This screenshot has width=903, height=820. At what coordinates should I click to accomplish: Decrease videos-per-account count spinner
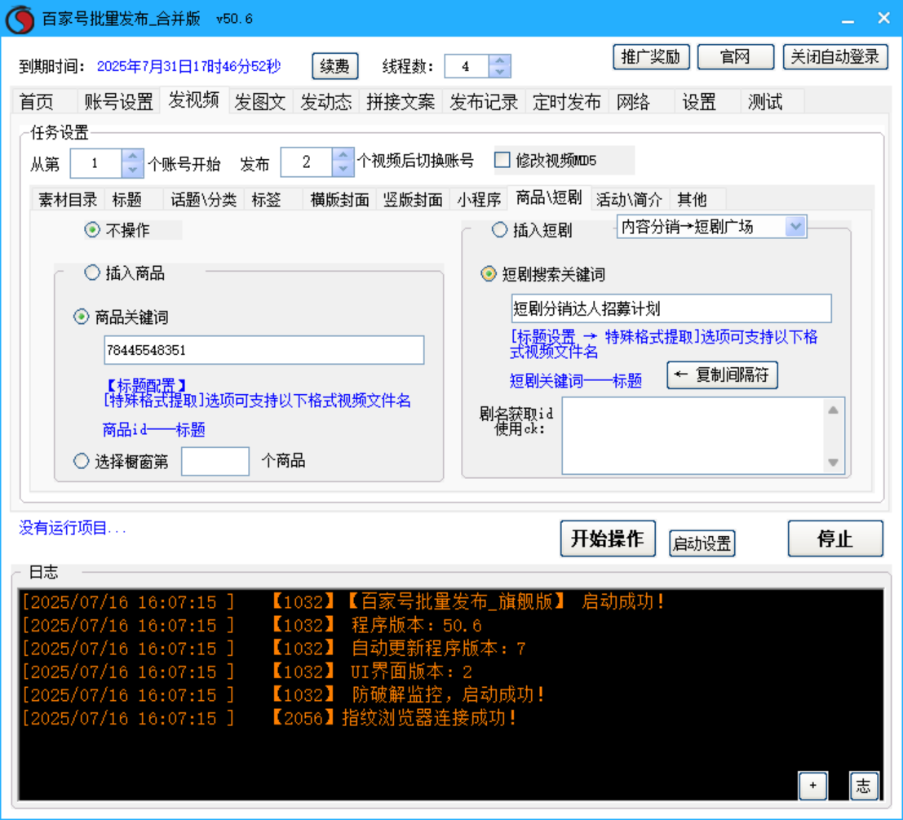[343, 169]
